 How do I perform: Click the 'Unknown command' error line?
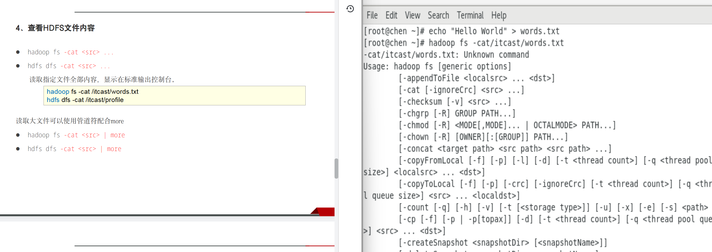(446, 55)
